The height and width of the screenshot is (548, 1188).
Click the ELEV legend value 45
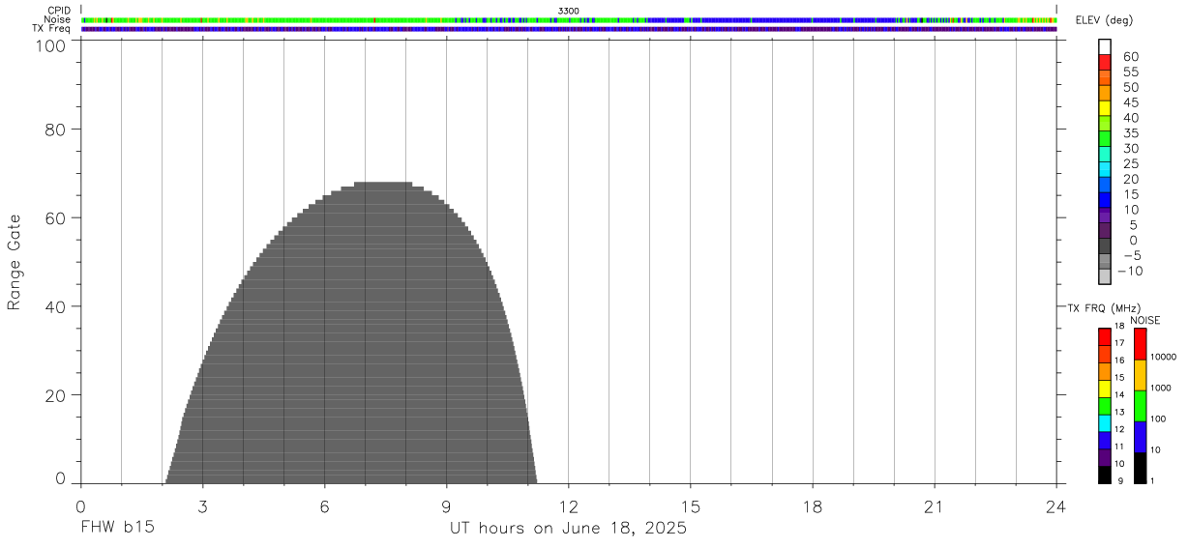click(x=1130, y=102)
